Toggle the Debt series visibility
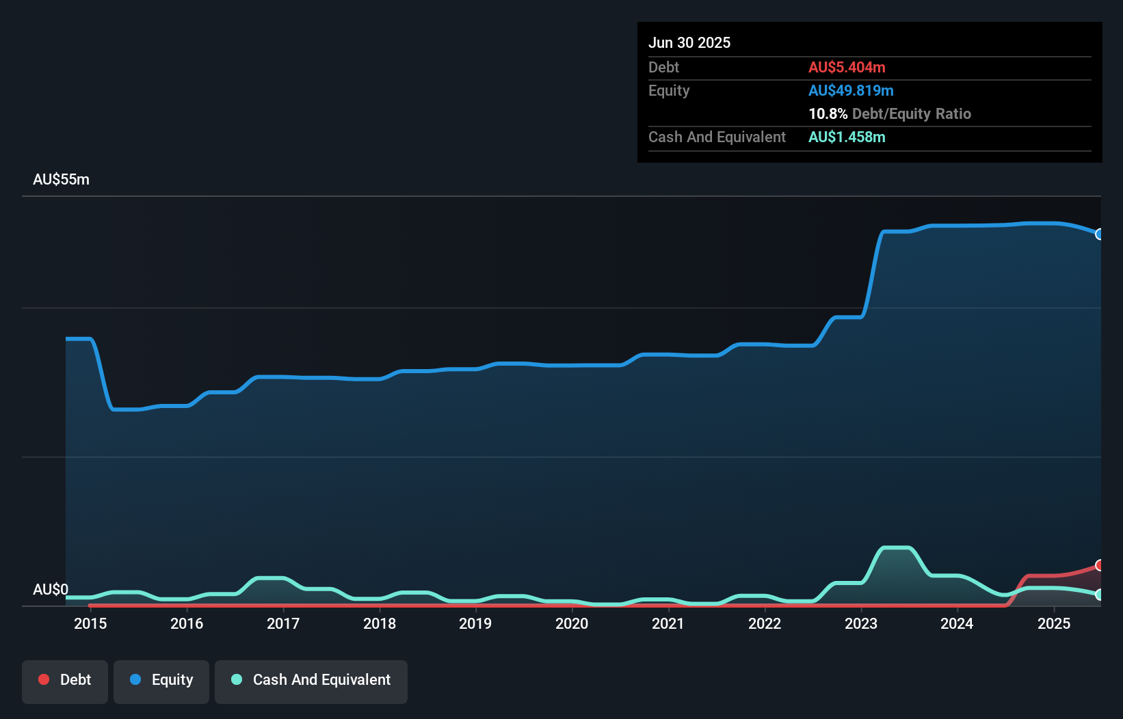Screen dimensions: 1123x719 pyautogui.click(x=65, y=680)
